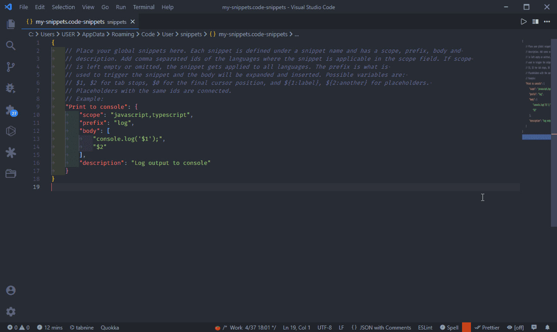This screenshot has width=557, height=332.
Task: Click the minimap highlighted viewport region
Action: pyautogui.click(x=536, y=137)
